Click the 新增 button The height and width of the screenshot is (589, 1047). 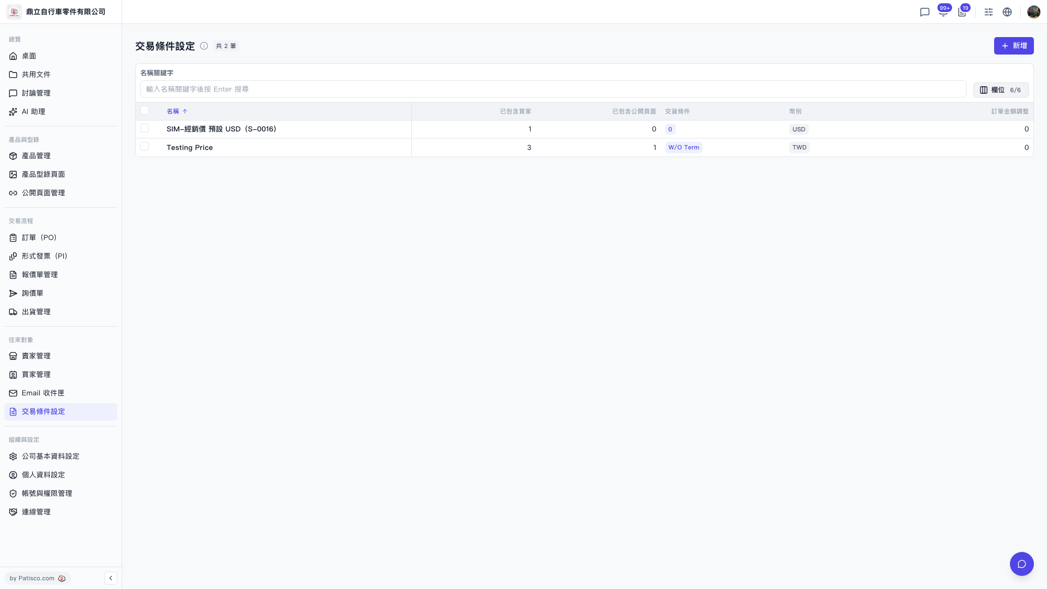coord(1013,46)
